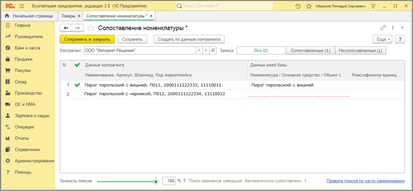Show all records with Все (2)
The width and height of the screenshot is (413, 191).
(261, 50)
